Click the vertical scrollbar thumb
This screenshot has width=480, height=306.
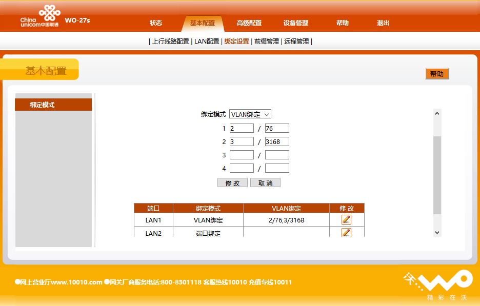point(437,175)
